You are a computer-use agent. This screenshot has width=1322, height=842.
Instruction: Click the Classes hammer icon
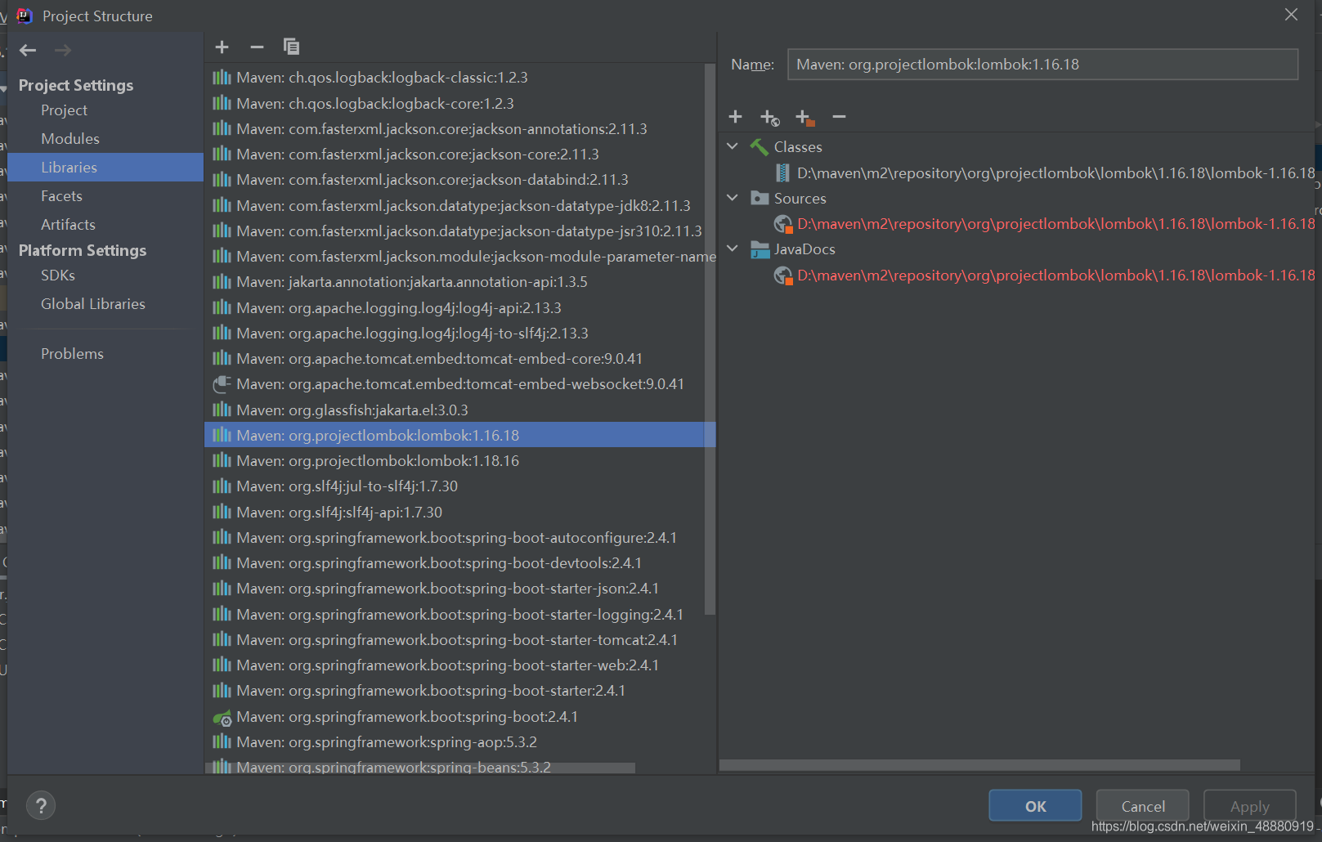(759, 147)
